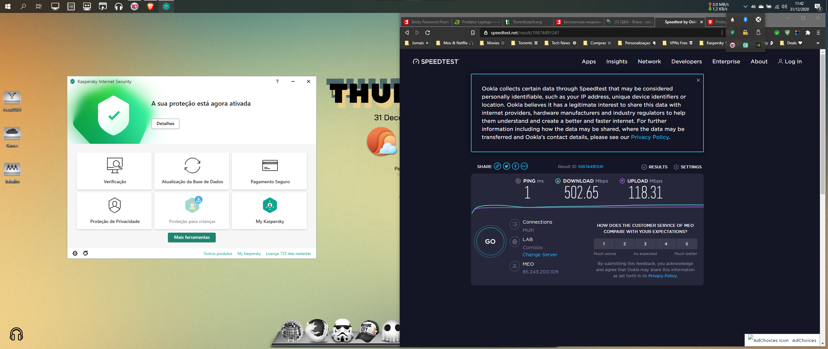Select rating 1 much worse

tap(604, 244)
